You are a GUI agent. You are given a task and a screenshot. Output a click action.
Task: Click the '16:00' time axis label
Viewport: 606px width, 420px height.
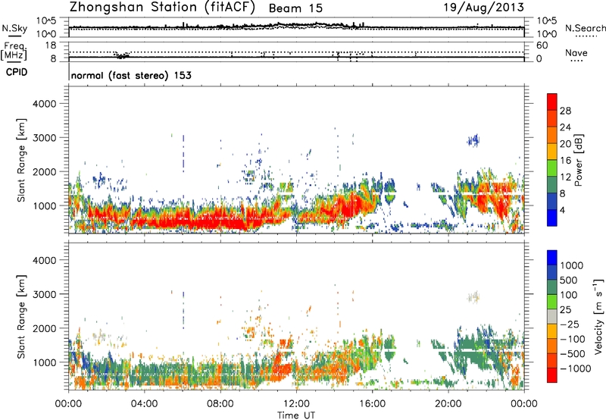pyautogui.click(x=372, y=404)
